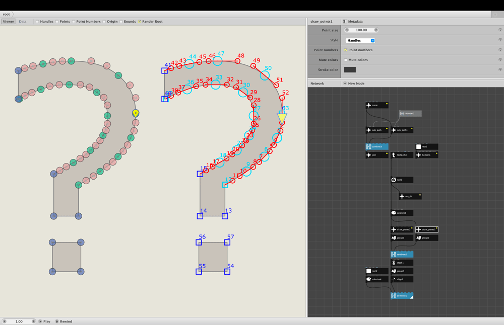Open the Stroke color swatch
The image size is (504, 325).
point(350,69)
